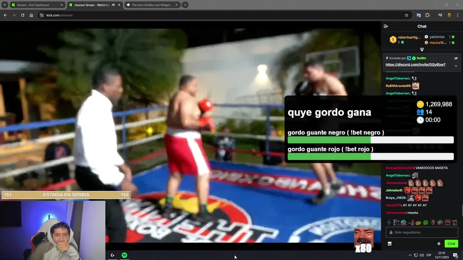Show hidden system tray icons
The width and height of the screenshot is (463, 260).
(410, 255)
